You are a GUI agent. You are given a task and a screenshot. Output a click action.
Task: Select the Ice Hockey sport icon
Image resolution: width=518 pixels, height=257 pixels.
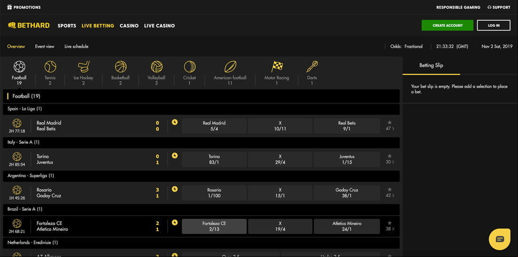coord(83,67)
